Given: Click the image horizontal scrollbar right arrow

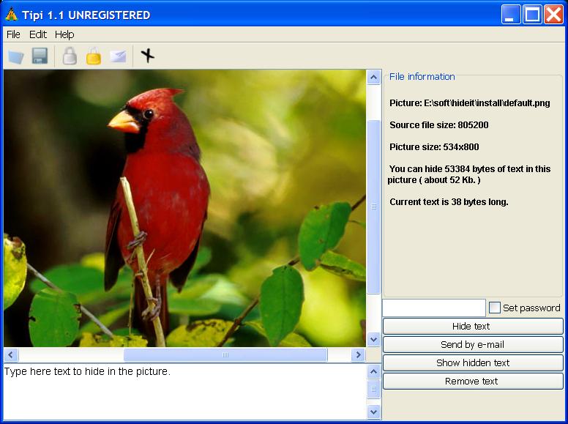Looking at the screenshot, I should [x=358, y=354].
